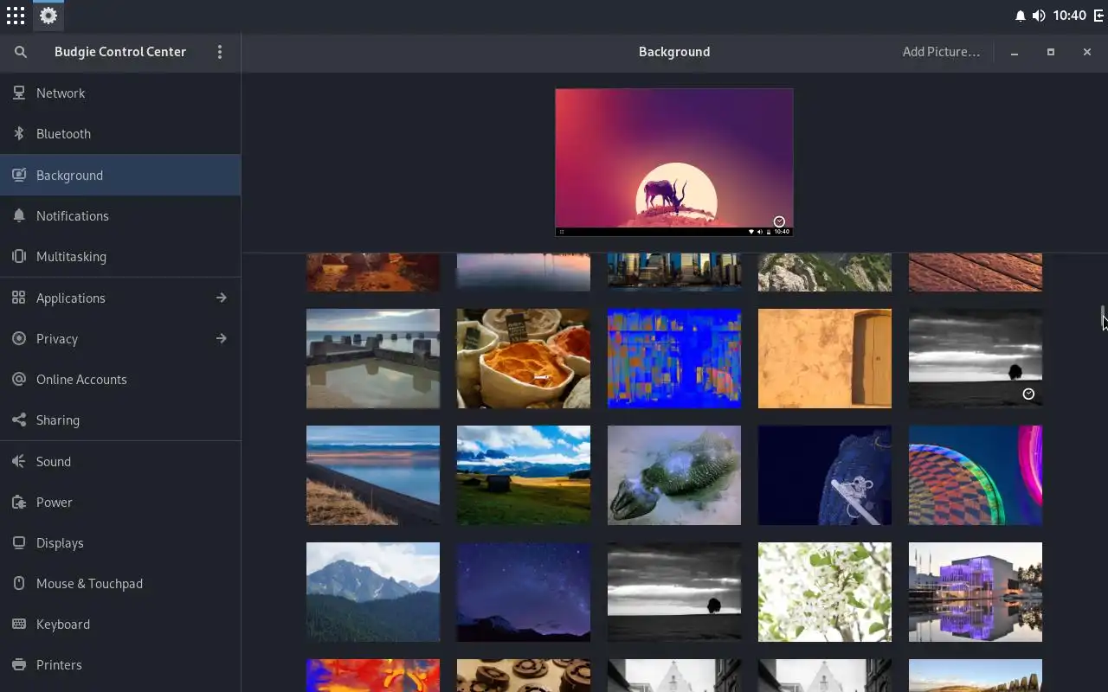The width and height of the screenshot is (1108, 692).
Task: Pick grayscale tree wallpaper in fourth row
Action: (x=674, y=592)
